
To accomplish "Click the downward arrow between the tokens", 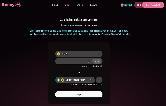I will click(x=79, y=72).
